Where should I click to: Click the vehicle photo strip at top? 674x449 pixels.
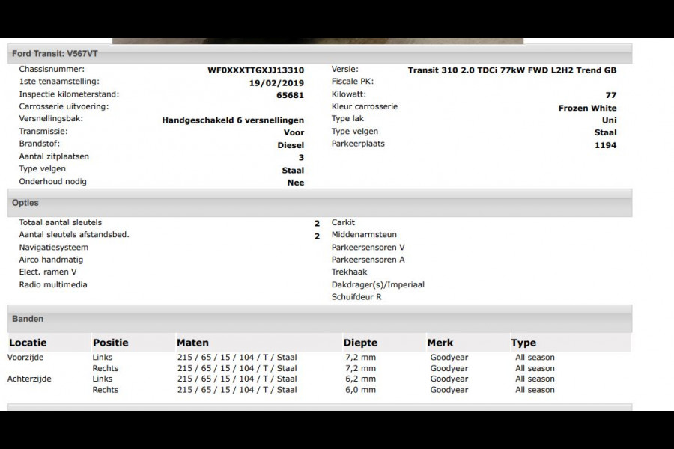[318, 40]
